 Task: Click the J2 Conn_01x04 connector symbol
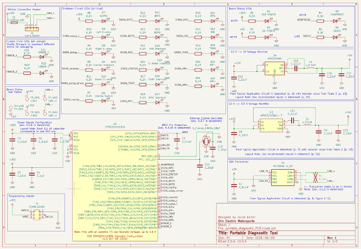[32, 29]
